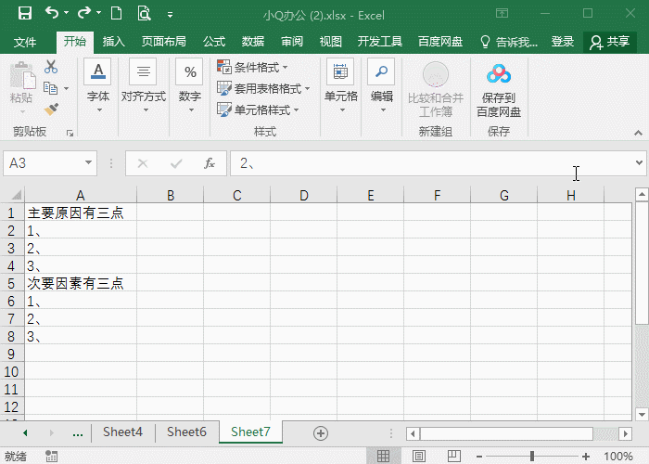
Task: Select cell A1 主要原因有三点
Action: pyautogui.click(x=81, y=213)
